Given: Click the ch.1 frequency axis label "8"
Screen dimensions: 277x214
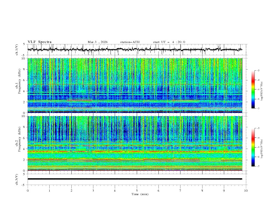Looking at the screenshot, I should (x=24, y=69).
